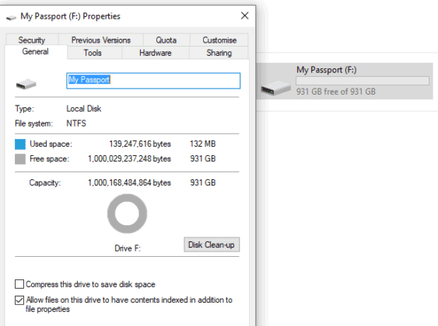Viewport: 438px width, 326px height.
Task: Click the drive icon in the title bar
Action: (11, 18)
